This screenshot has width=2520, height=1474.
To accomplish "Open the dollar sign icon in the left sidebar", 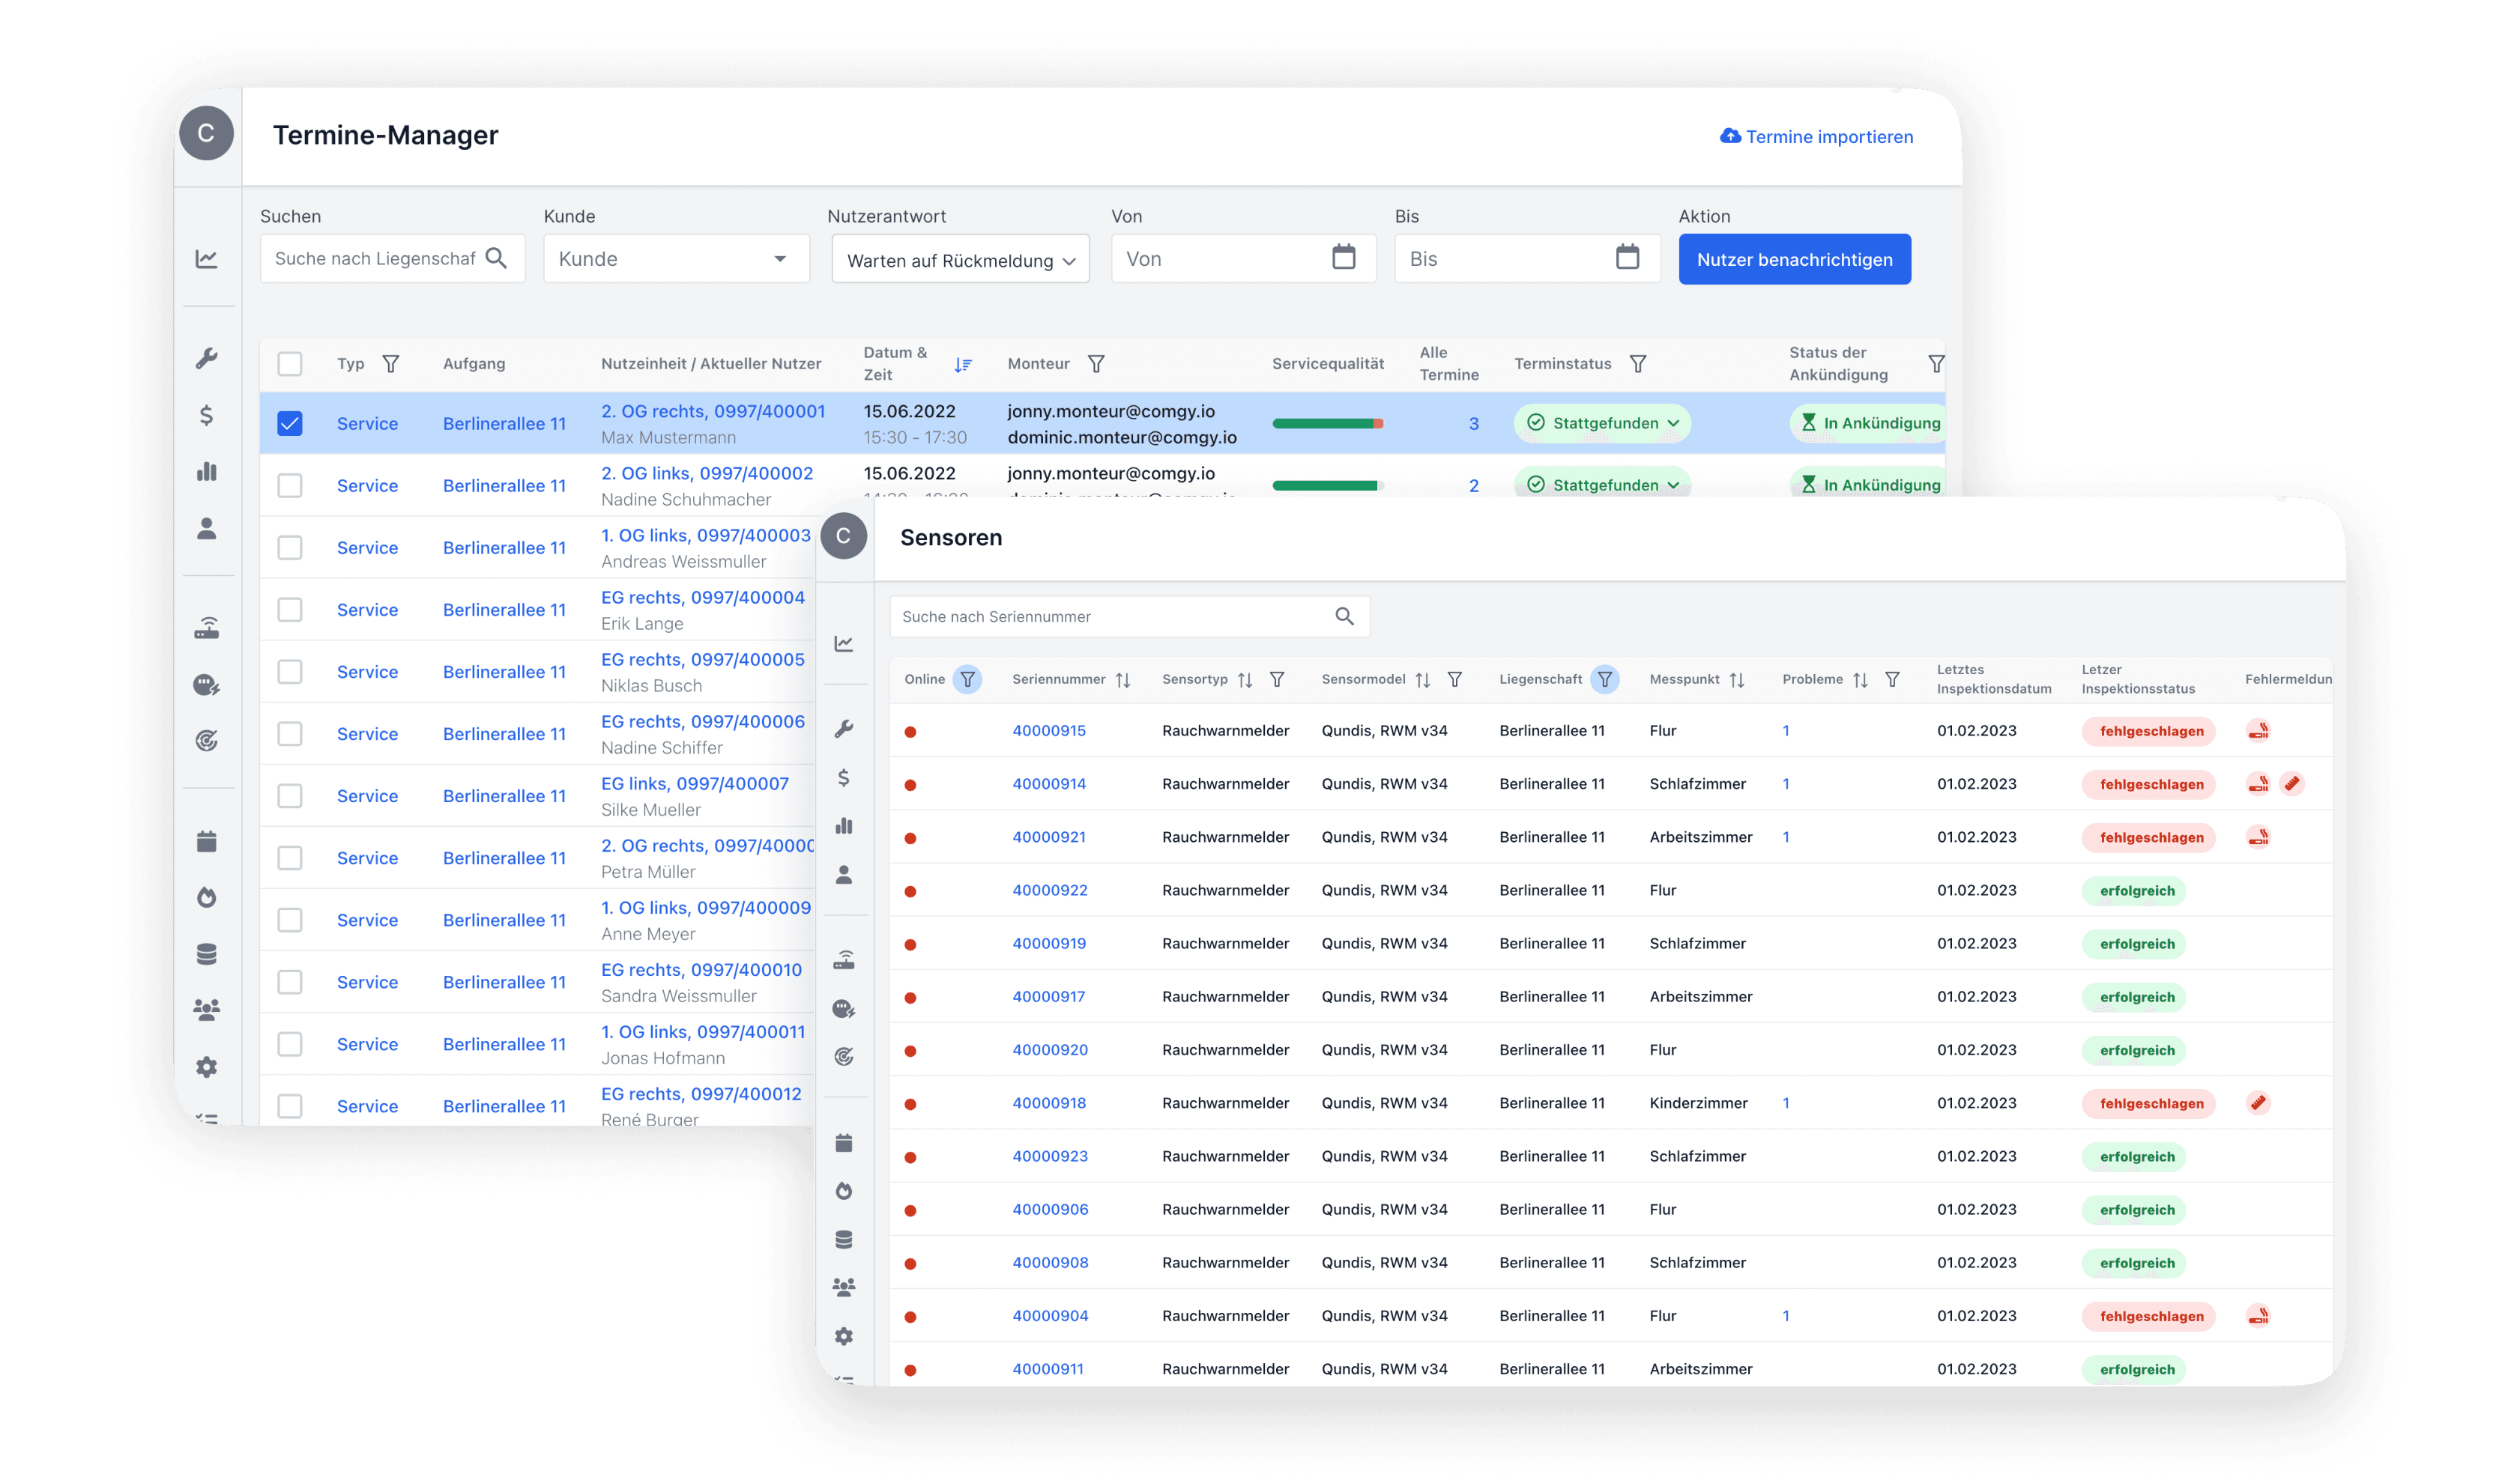I will [206, 415].
